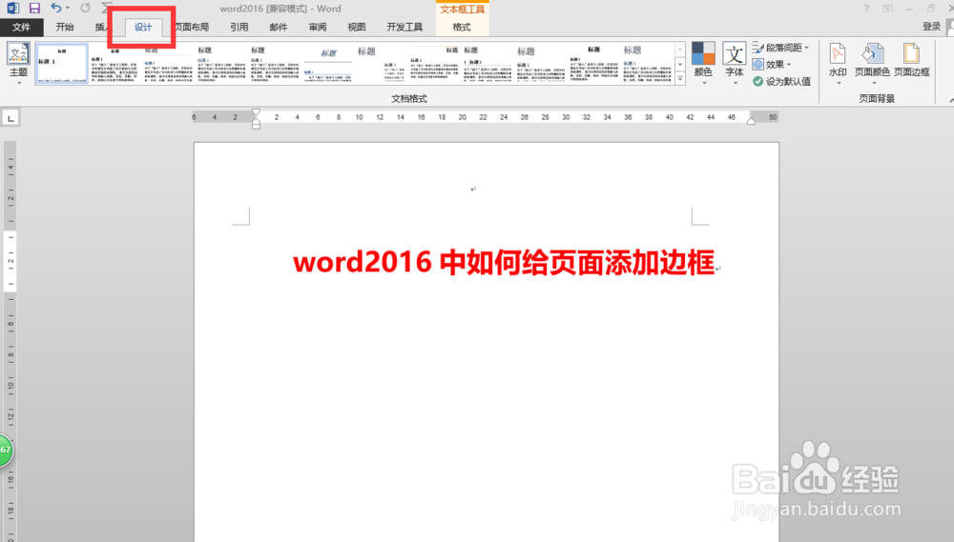Click the ruler tab selector L button

[x=10, y=118]
